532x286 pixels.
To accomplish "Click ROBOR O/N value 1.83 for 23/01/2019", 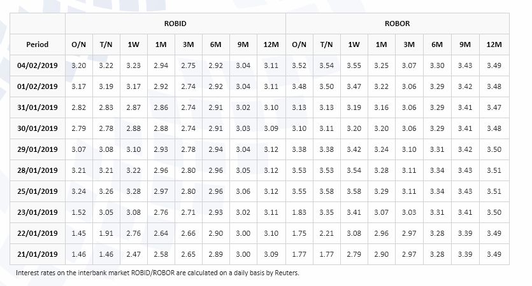I will [x=299, y=212].
